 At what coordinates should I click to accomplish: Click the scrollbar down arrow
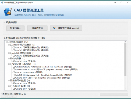[x=125, y=89]
